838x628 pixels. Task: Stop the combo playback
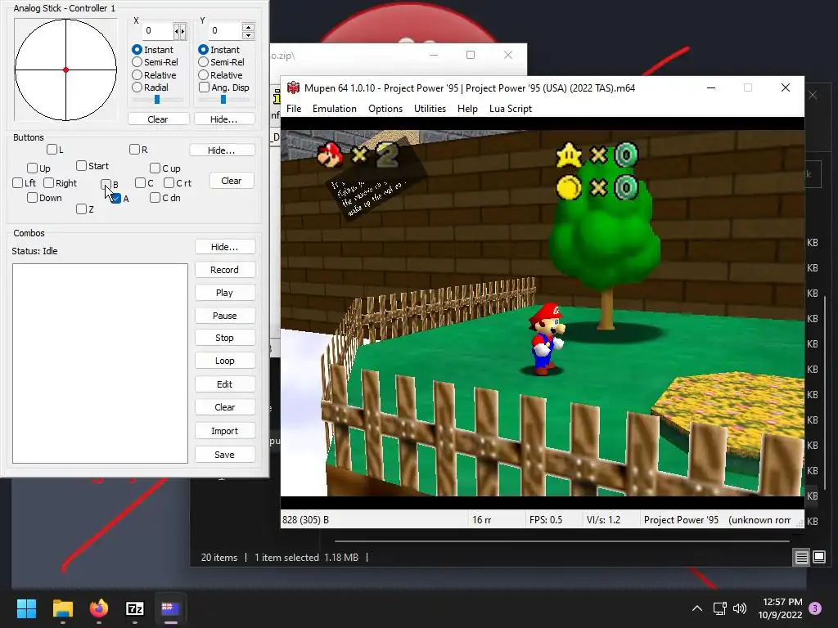click(x=225, y=338)
